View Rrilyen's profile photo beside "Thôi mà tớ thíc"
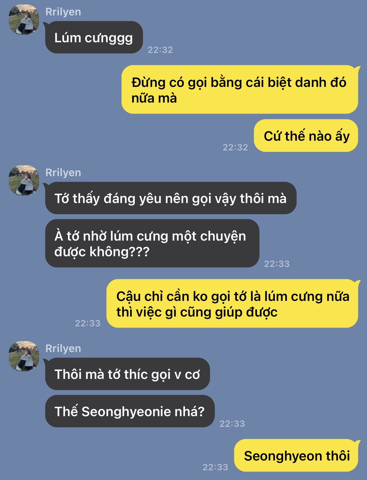 [x=24, y=356]
